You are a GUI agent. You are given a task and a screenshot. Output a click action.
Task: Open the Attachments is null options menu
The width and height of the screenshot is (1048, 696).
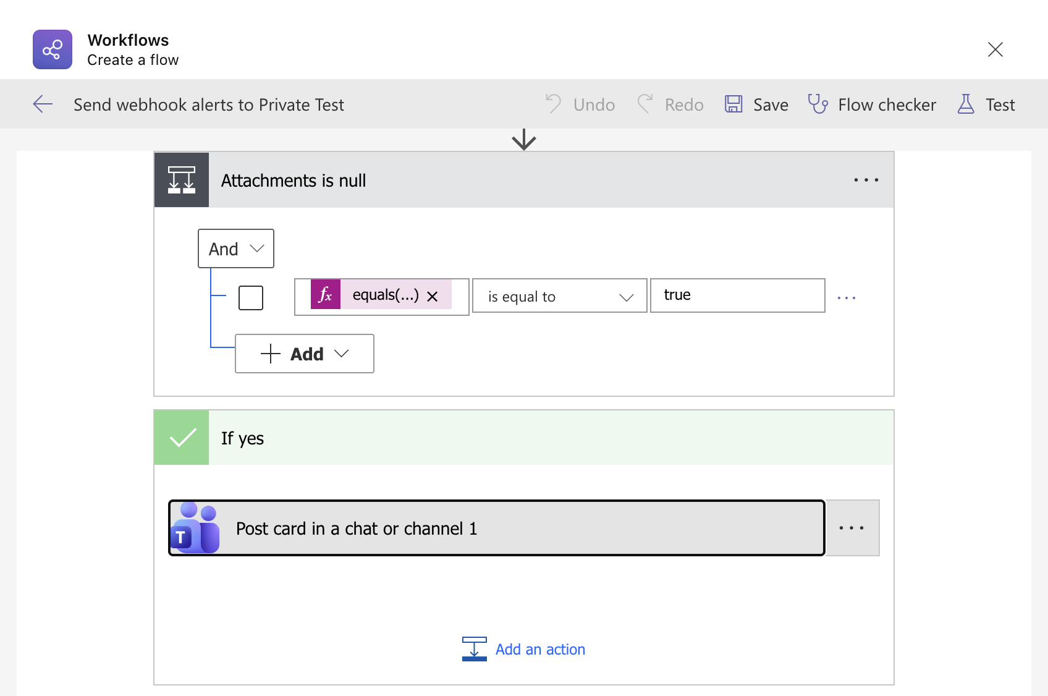point(866,180)
